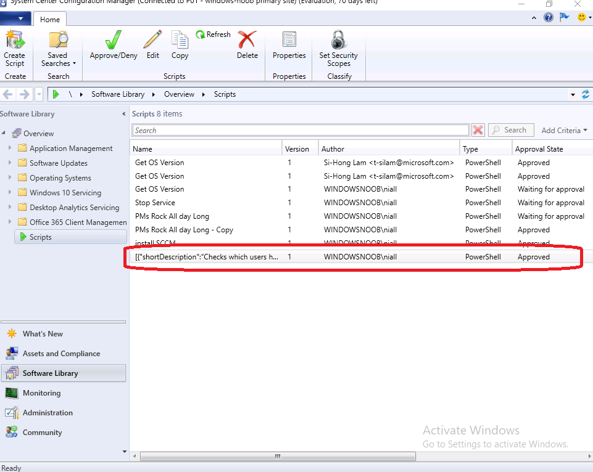The height and width of the screenshot is (472, 593).
Task: Collapse the Software Library navigation pane
Action: [123, 113]
